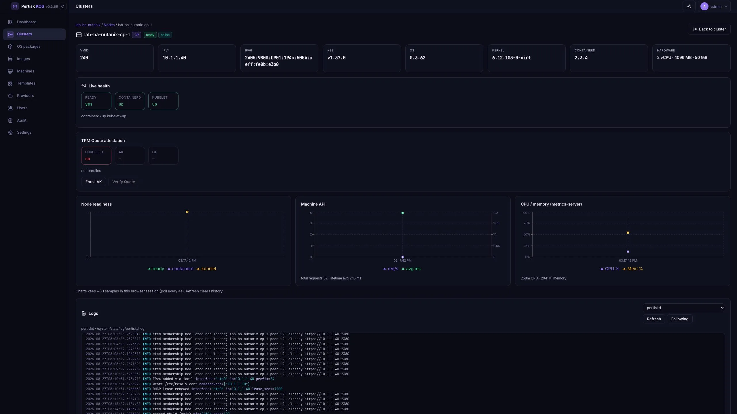Click the log line about DHCP lease renewed
Screen dimensions: 737x414
click(x=184, y=389)
